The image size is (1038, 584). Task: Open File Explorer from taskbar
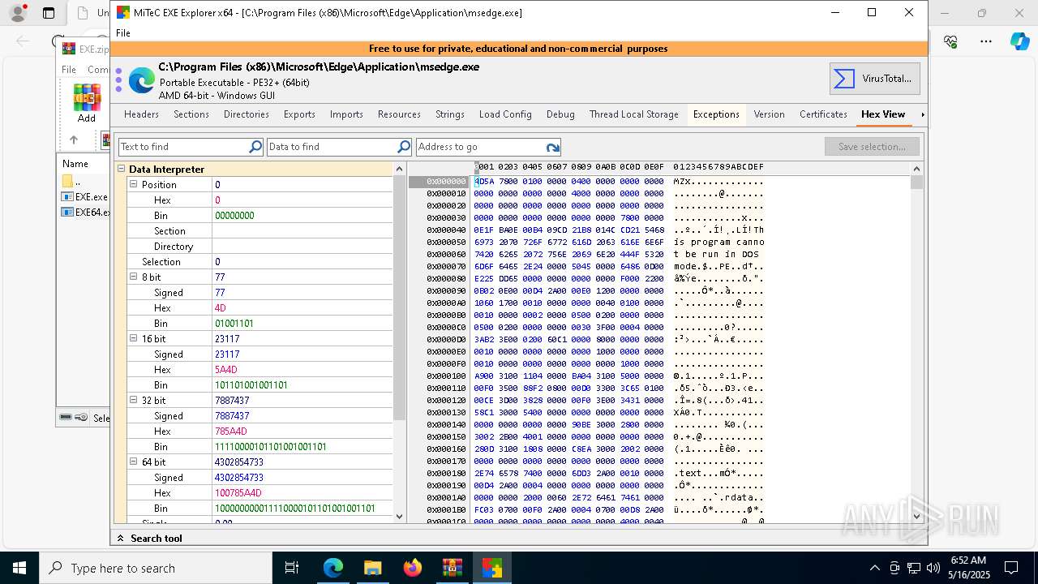click(373, 568)
